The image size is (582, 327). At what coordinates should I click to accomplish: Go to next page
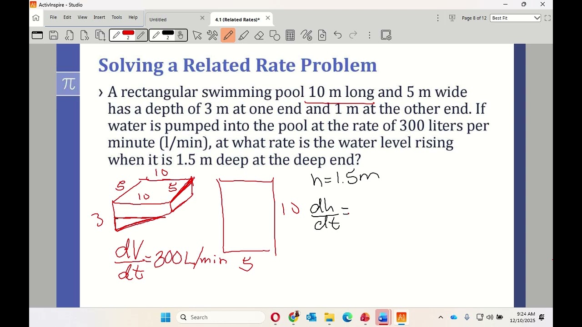point(85,35)
